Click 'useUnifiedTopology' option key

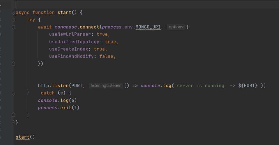[x=74, y=42]
